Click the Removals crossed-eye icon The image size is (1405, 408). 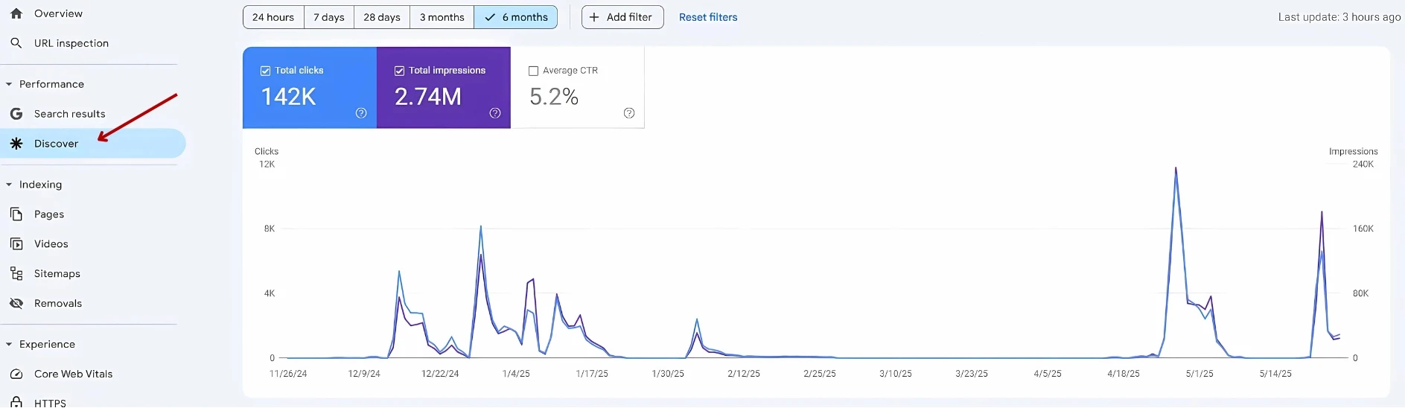pos(16,304)
